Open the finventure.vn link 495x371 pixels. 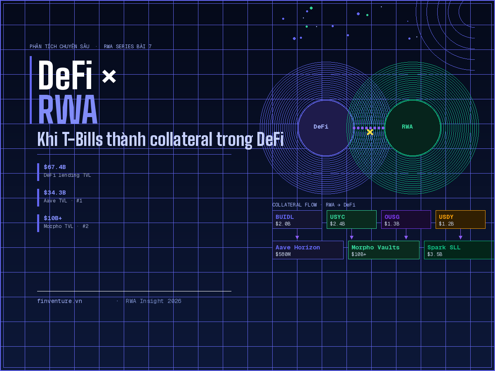(x=59, y=301)
